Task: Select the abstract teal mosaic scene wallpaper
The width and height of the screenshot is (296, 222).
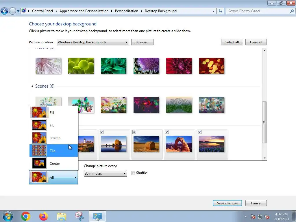Action: (x=212, y=105)
